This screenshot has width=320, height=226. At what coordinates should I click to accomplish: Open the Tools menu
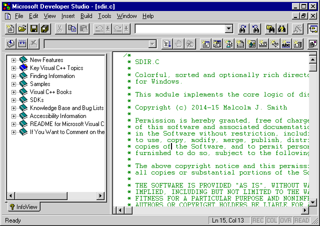point(104,16)
